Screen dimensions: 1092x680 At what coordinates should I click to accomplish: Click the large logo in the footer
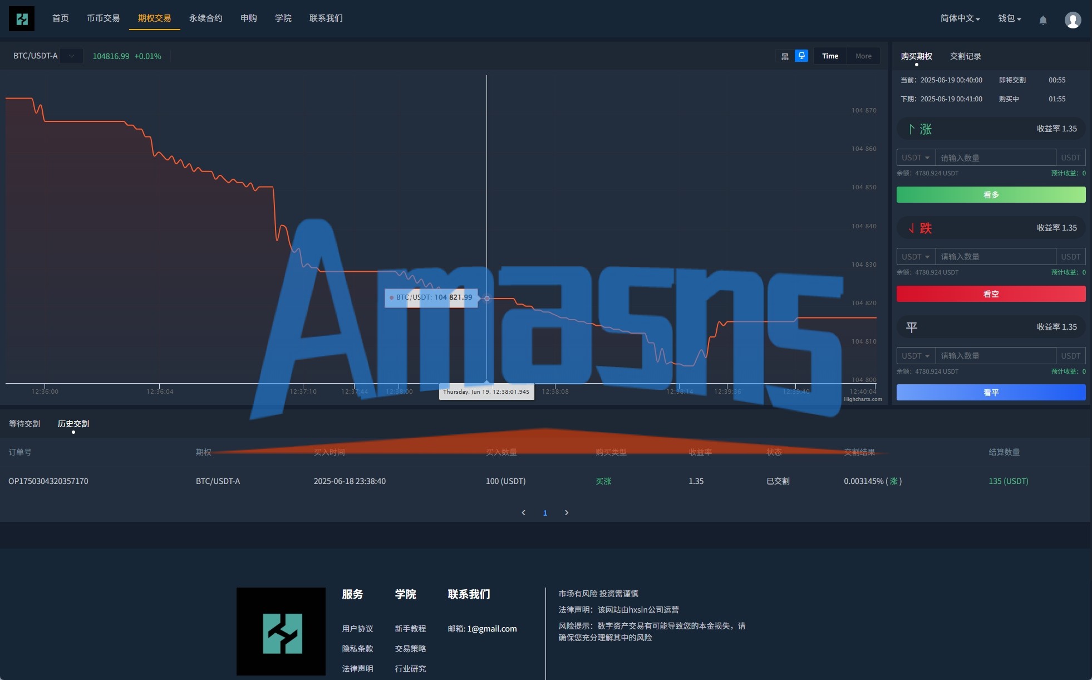pyautogui.click(x=281, y=632)
